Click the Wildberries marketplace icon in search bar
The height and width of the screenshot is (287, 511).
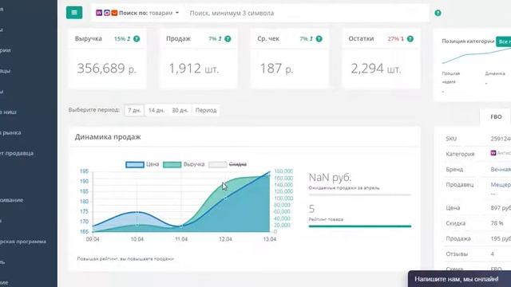99,13
